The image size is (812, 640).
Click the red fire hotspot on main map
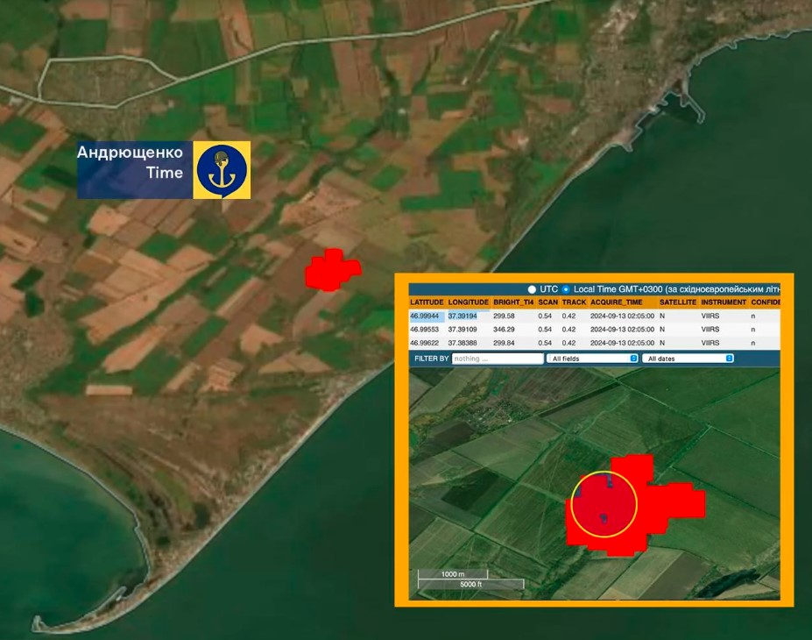(331, 269)
